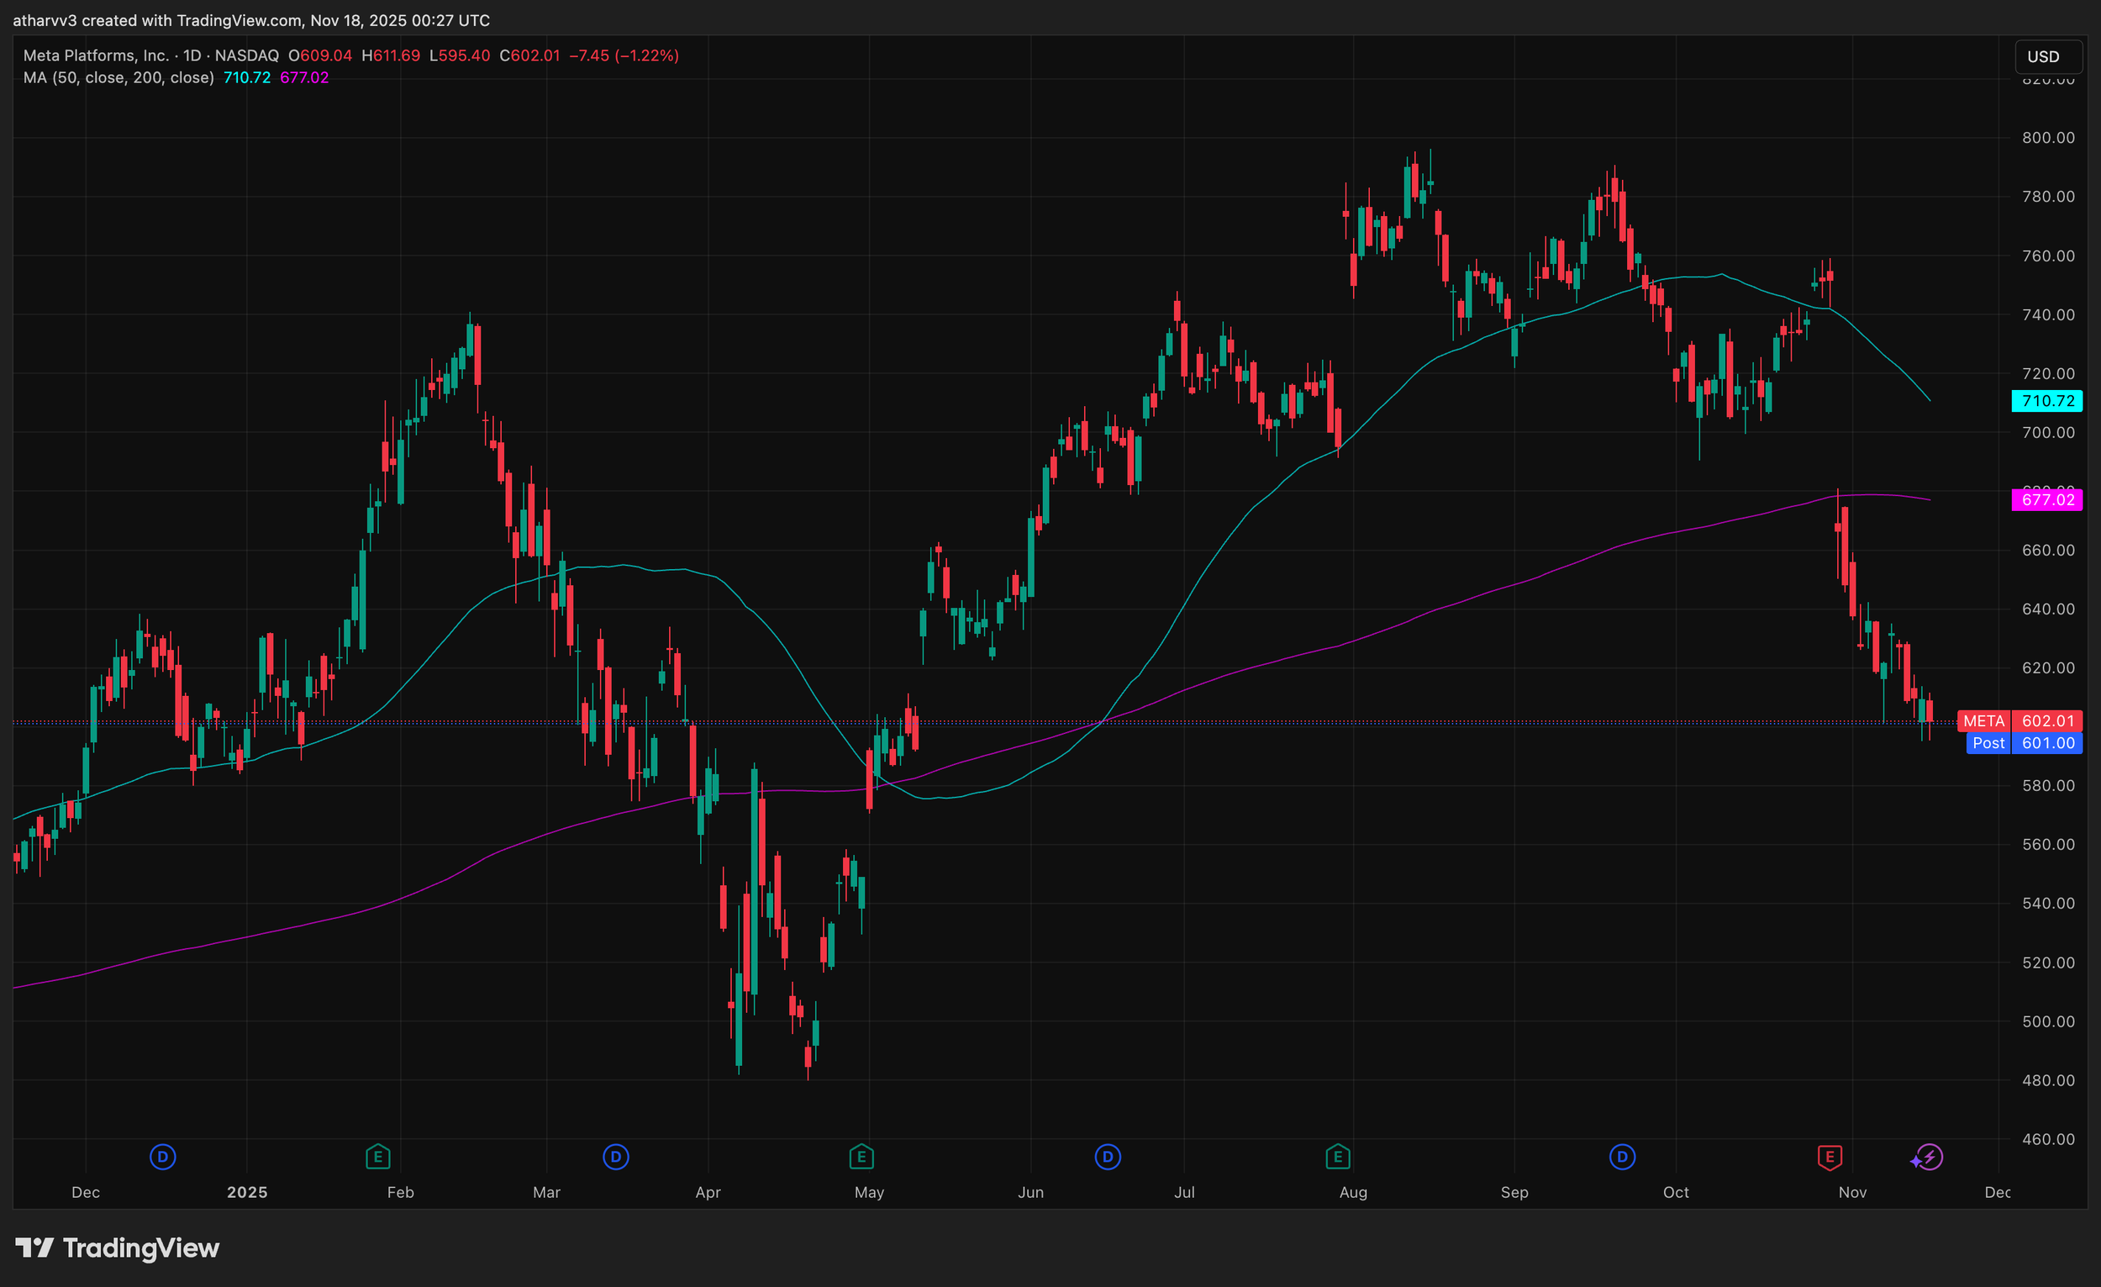The image size is (2101, 1287).
Task: Click the 780.00 level on the price axis
Action: click(2048, 196)
